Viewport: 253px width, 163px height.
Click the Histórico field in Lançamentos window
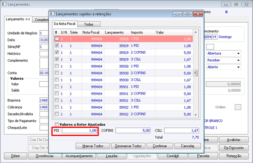[x=44, y=54]
